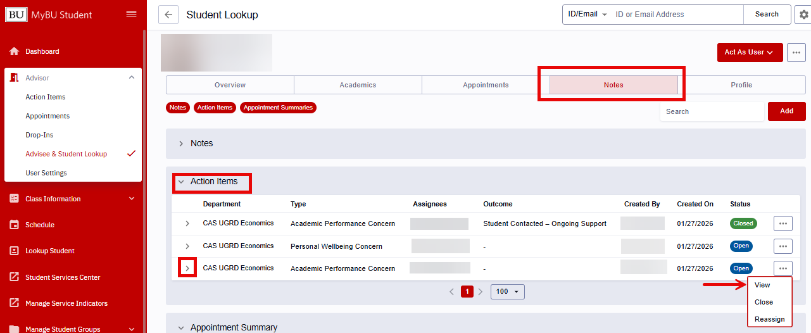
Task: Click the Schedule calendar icon
Action: [14, 225]
